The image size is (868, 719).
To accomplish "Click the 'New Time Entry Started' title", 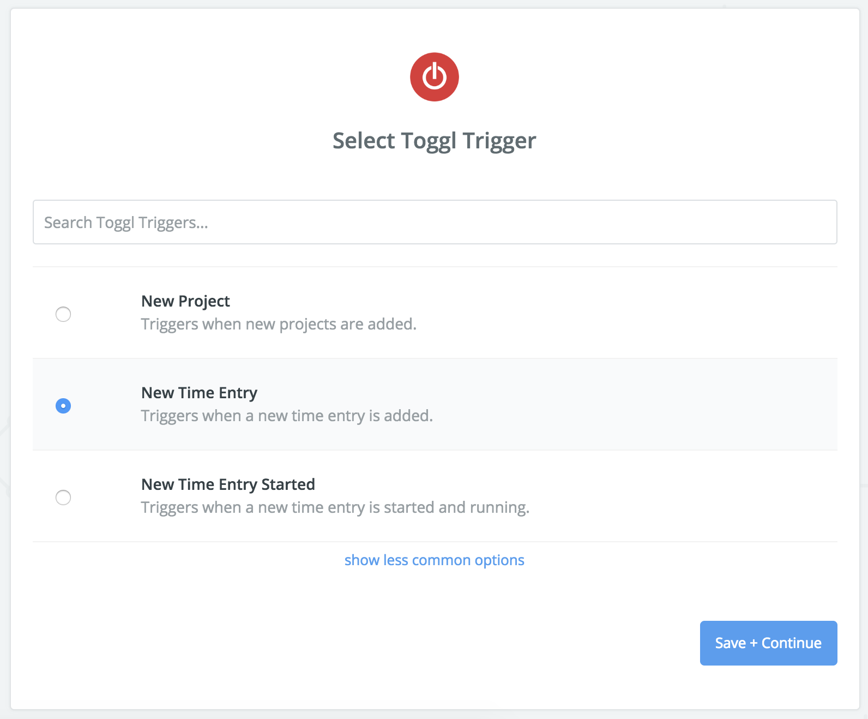I will pyautogui.click(x=228, y=484).
